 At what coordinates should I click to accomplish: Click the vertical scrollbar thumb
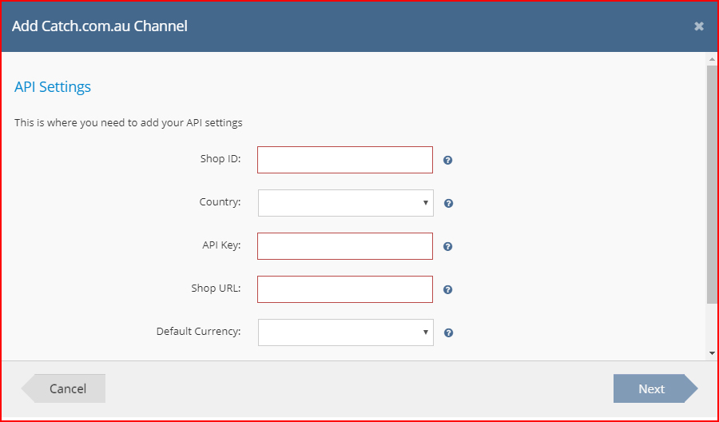click(x=712, y=185)
